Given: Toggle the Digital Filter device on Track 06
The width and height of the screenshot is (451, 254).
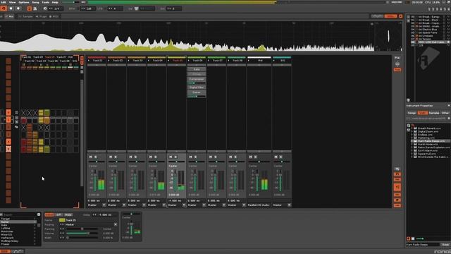Looking at the screenshot, I should [x=197, y=87].
